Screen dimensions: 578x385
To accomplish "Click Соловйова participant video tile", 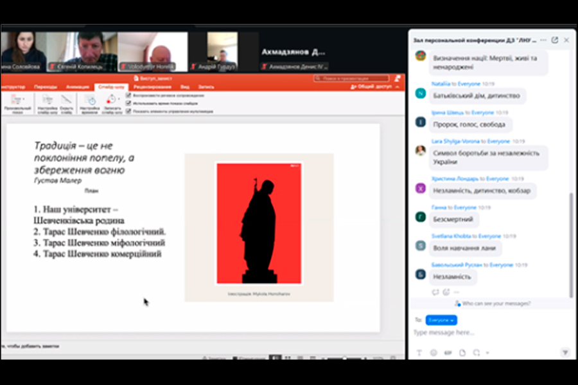I will (23, 51).
